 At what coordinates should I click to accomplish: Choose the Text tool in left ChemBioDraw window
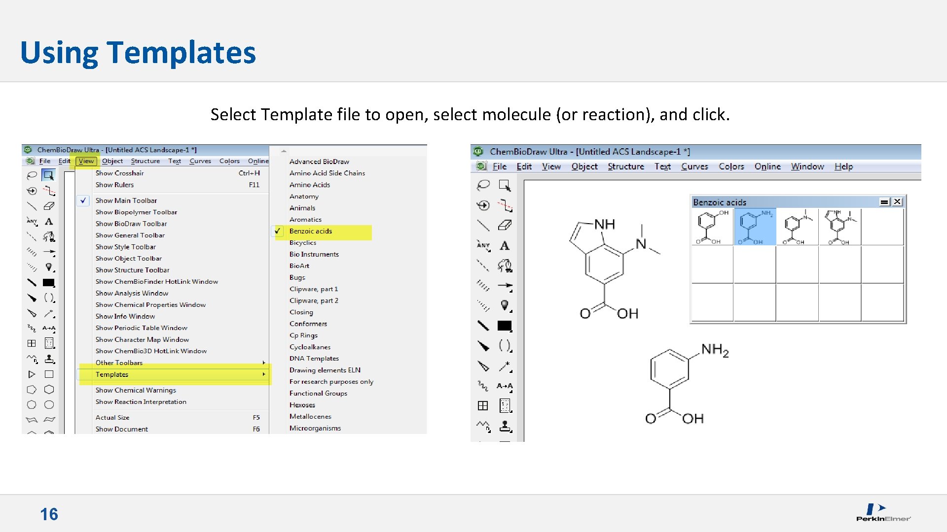point(49,222)
